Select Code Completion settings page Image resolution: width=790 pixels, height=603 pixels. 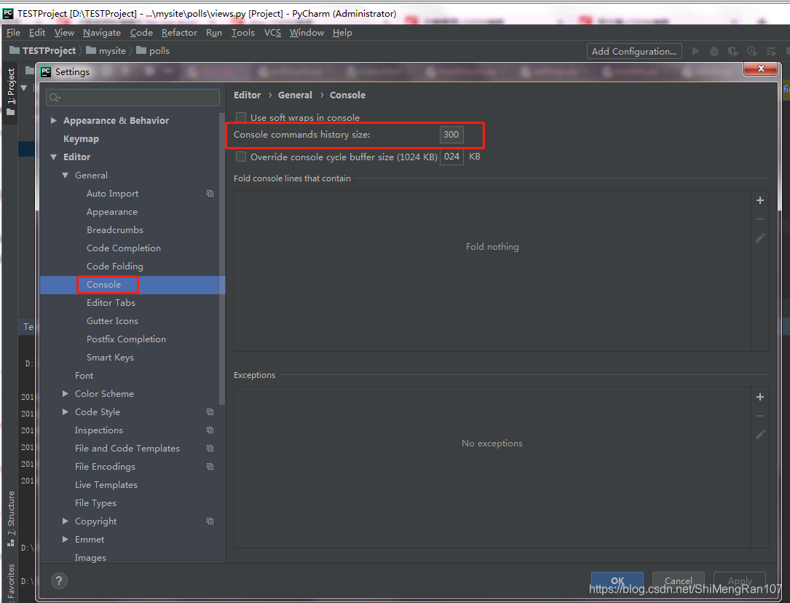[124, 248]
